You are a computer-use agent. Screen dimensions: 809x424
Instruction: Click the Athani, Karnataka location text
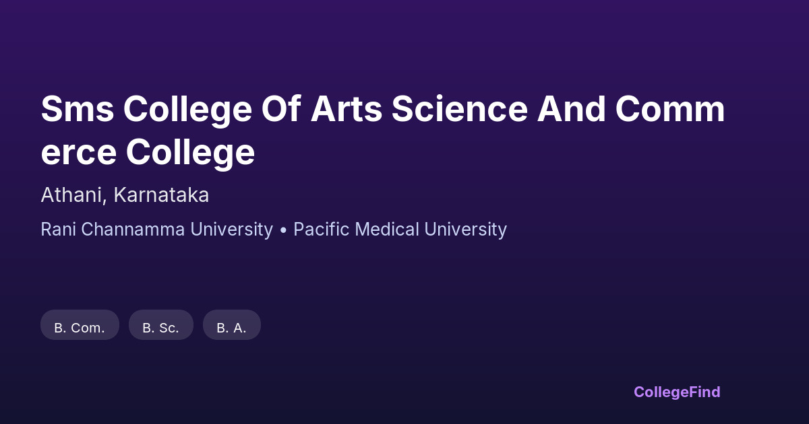click(125, 195)
